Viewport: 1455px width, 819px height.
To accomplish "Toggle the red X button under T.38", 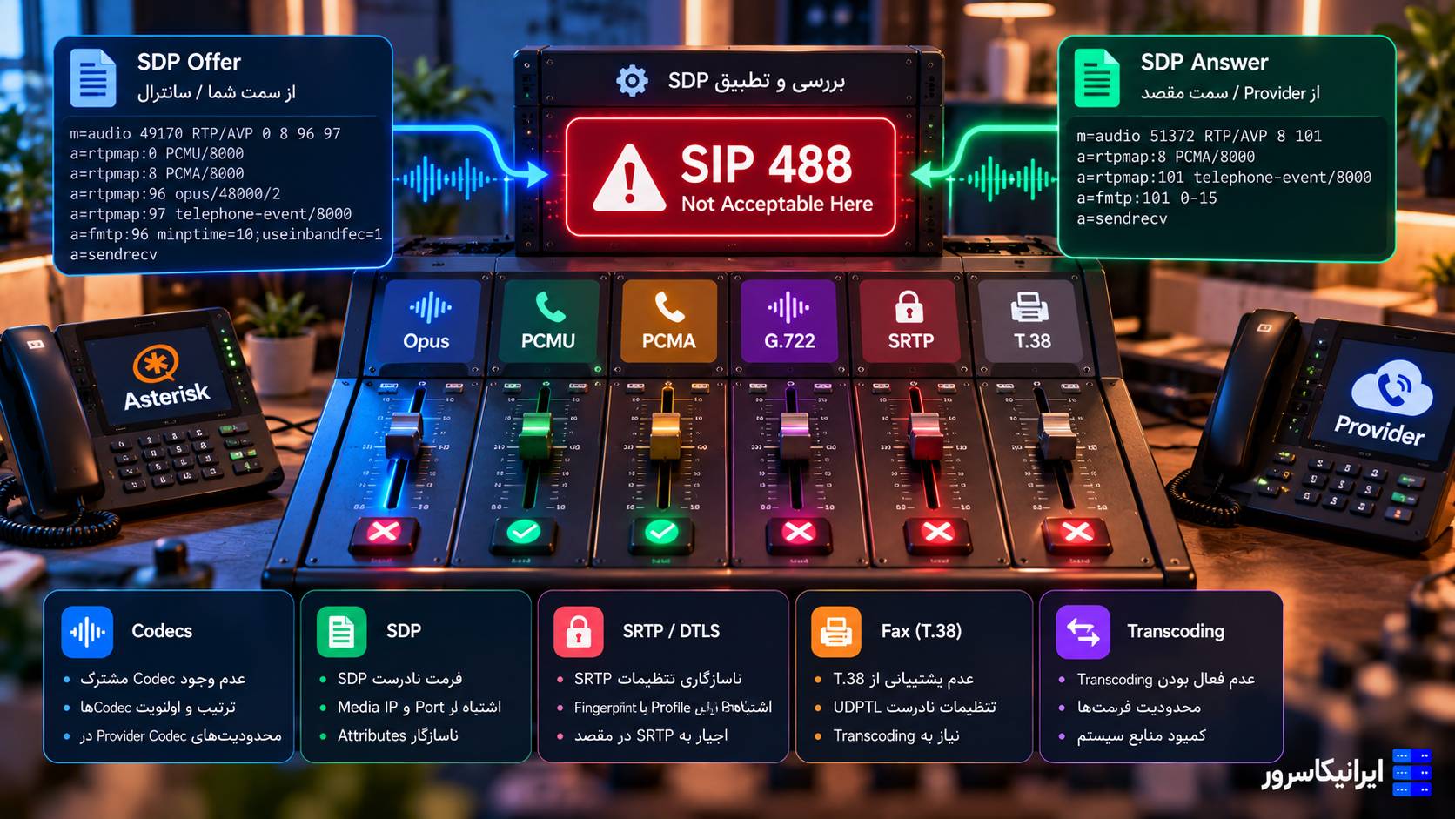I will (x=1077, y=532).
